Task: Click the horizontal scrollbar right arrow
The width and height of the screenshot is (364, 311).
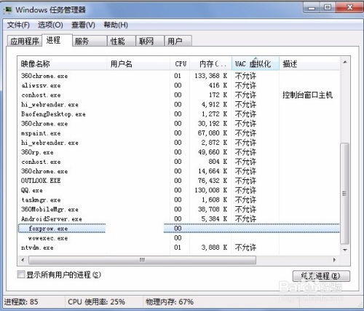Action: (x=334, y=260)
